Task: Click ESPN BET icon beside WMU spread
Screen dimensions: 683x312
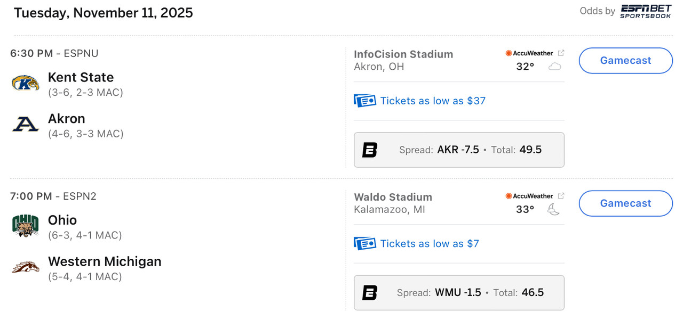Action: [370, 293]
